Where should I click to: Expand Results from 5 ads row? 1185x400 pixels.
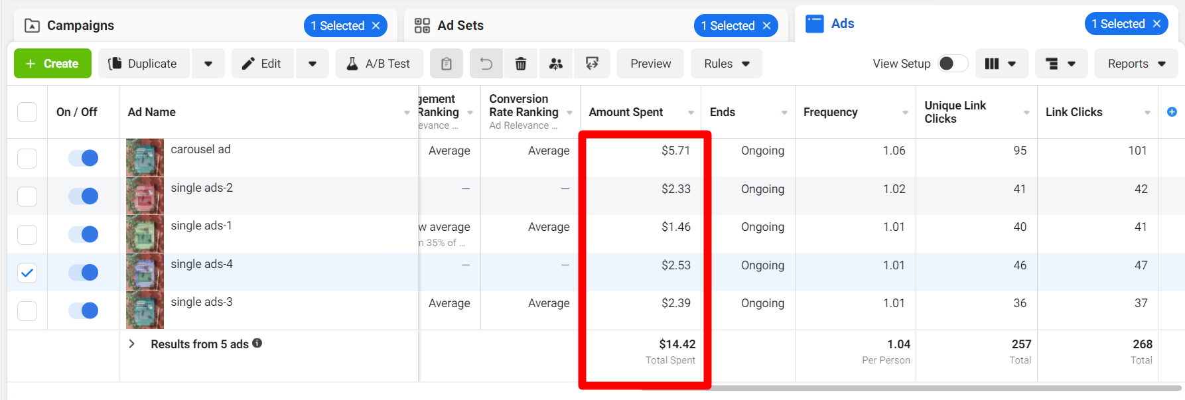point(132,344)
